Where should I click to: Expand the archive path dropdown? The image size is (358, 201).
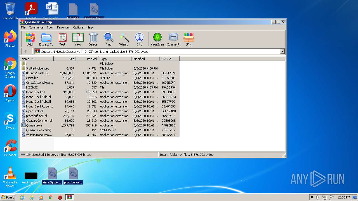tap(282, 51)
